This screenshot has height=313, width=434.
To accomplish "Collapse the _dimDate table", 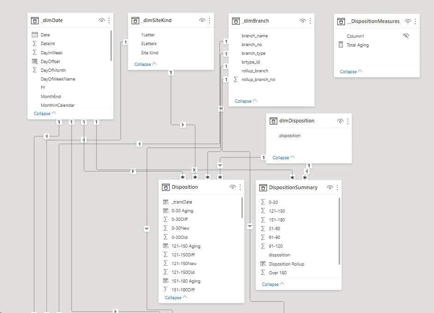I will tap(45, 114).
